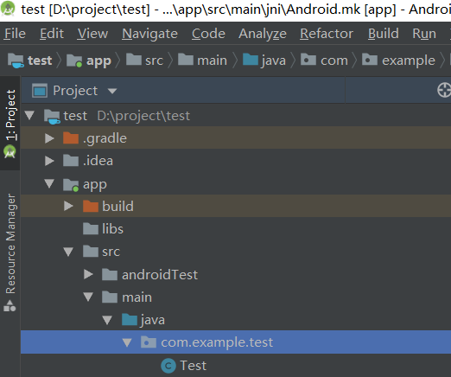The height and width of the screenshot is (377, 451).
Task: Collapse the main folder in tree
Action: (x=88, y=297)
